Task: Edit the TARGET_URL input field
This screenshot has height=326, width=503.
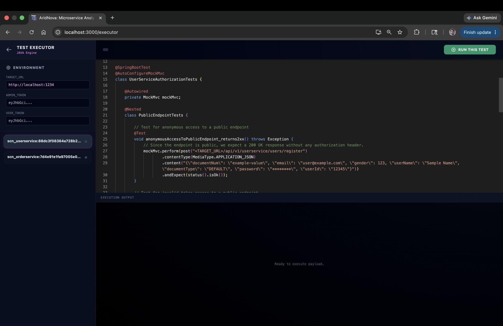Action: 48,85
